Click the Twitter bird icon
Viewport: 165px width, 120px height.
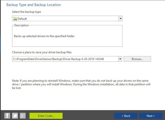pyautogui.click(x=15, y=116)
